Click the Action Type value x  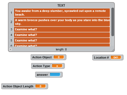pos(57,66)
